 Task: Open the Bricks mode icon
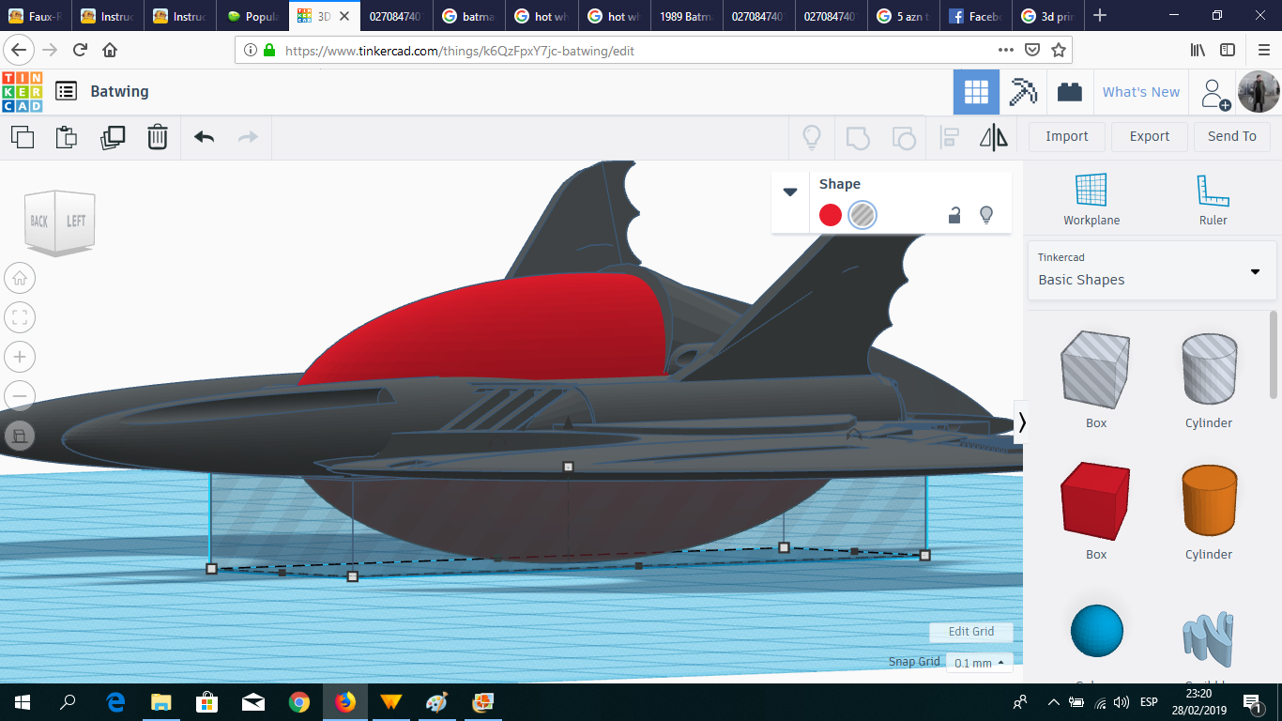coord(1069,92)
